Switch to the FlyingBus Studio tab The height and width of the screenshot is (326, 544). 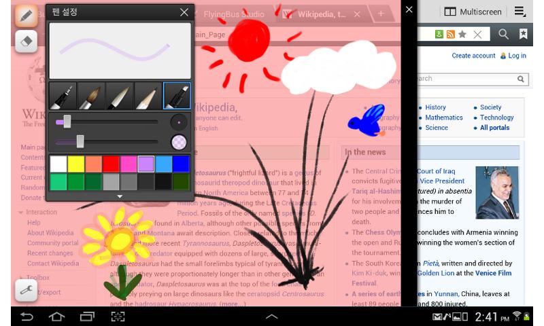(233, 14)
